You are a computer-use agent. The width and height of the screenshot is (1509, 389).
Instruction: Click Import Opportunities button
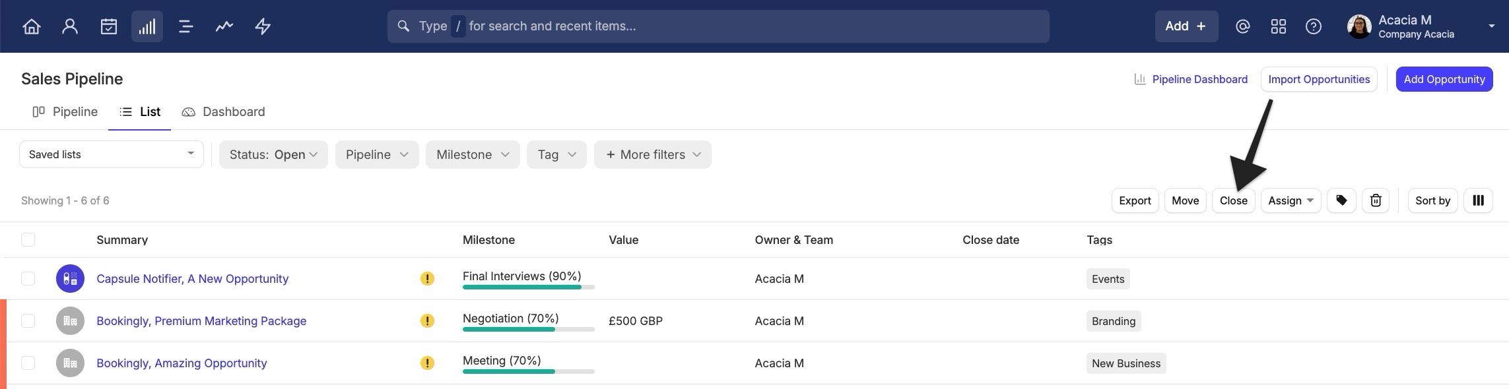coord(1319,79)
